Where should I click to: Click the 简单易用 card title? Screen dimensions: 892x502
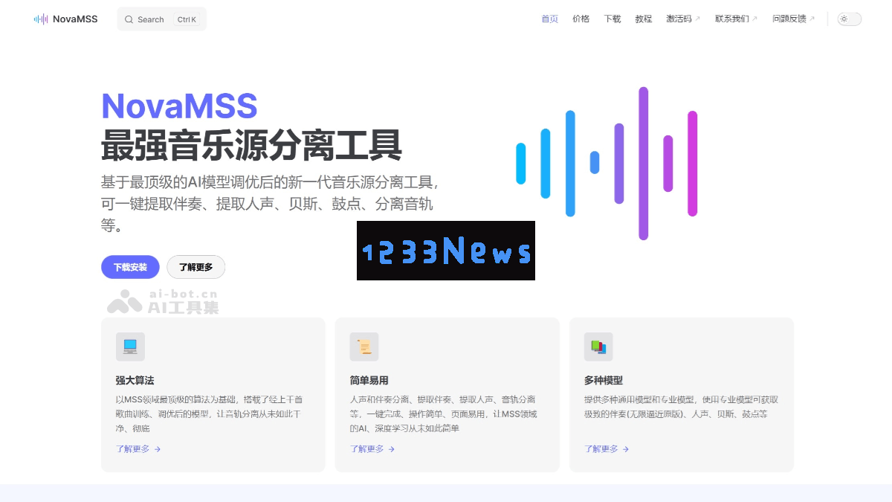coord(369,380)
